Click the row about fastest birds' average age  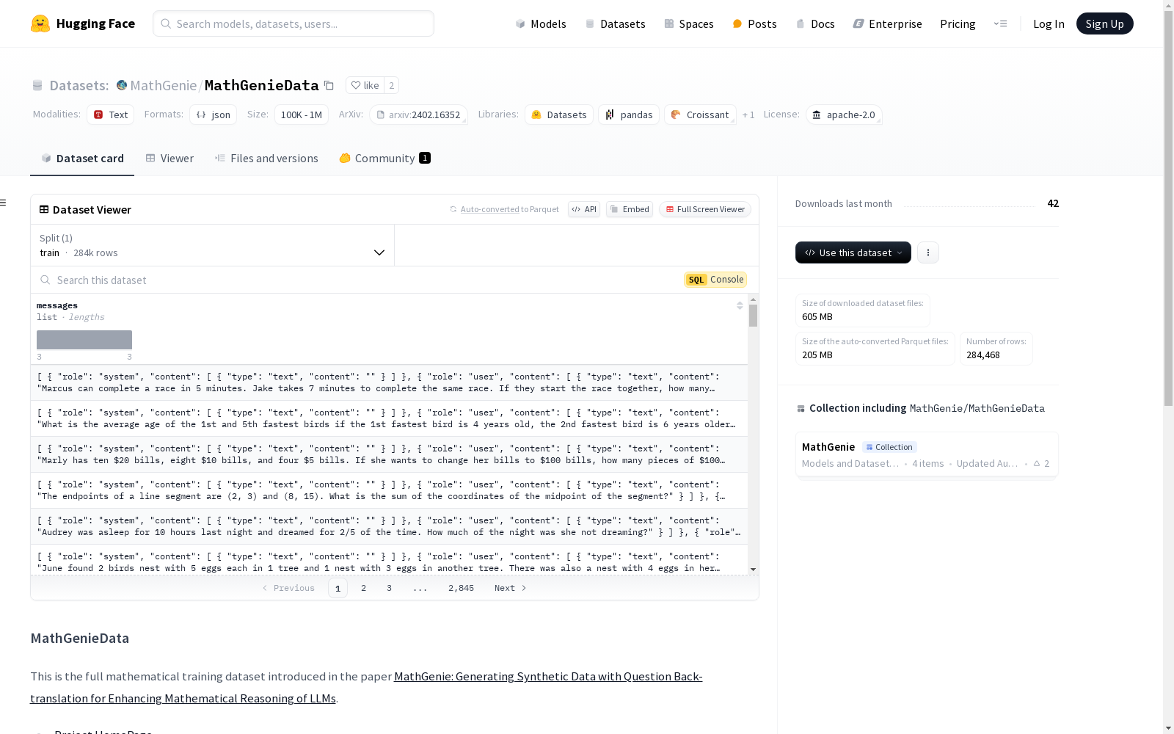389,418
